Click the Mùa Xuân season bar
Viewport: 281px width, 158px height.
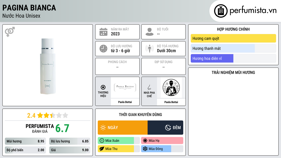coord(119,141)
